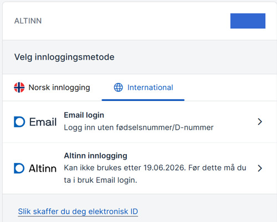The height and width of the screenshot is (222, 277).
Task: Click the Altinn logo icon
Action: (x=19, y=168)
